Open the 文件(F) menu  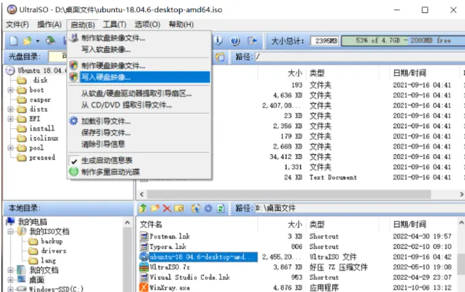(18, 25)
